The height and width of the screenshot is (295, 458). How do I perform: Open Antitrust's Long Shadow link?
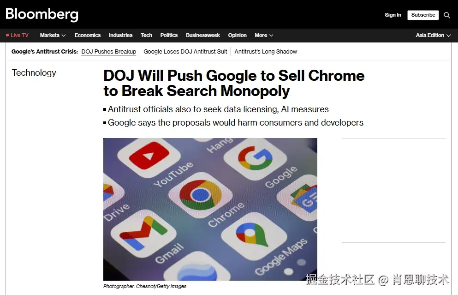[266, 52]
